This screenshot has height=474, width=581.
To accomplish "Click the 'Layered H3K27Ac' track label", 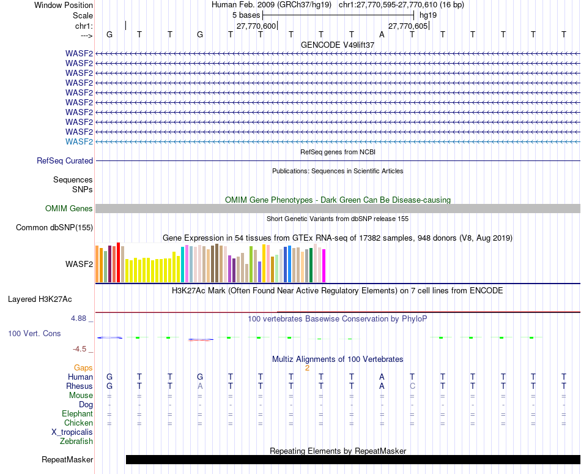I will [40, 299].
